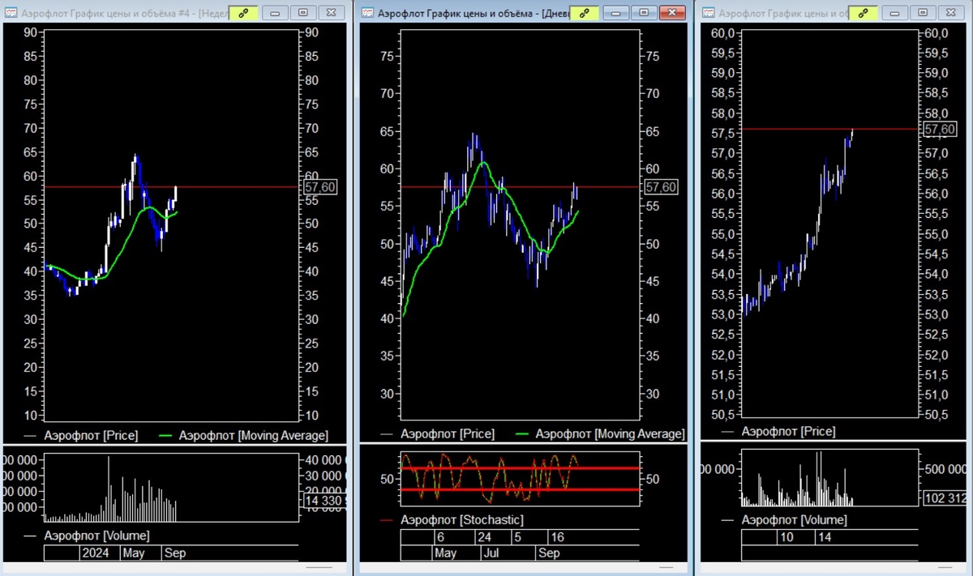Click date 10 on intraday chart time axis
This screenshot has height=576, width=973.
point(787,537)
